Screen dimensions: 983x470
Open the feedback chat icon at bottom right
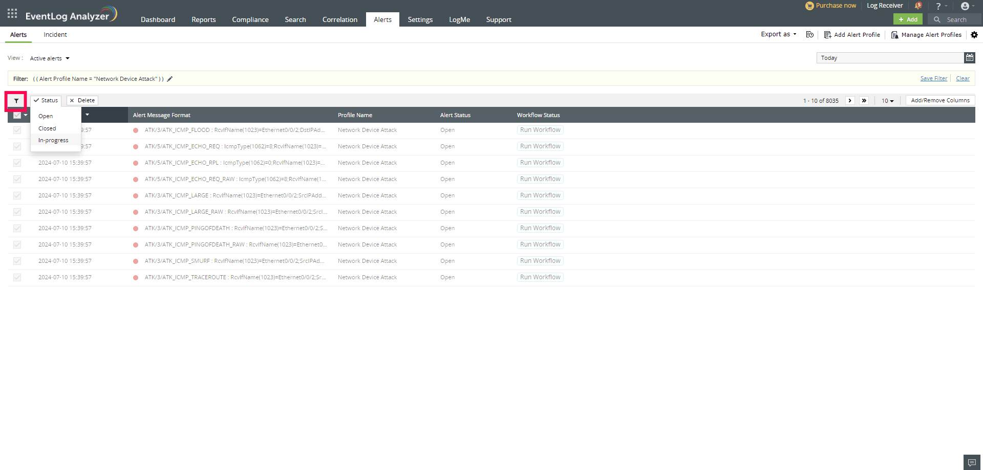[972, 462]
